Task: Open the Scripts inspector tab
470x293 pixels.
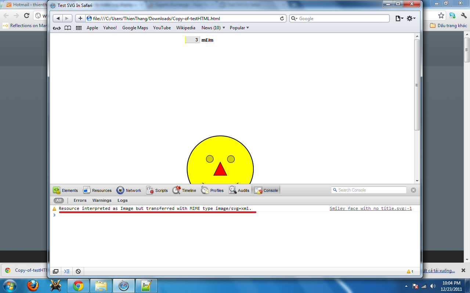Action: tap(157, 190)
